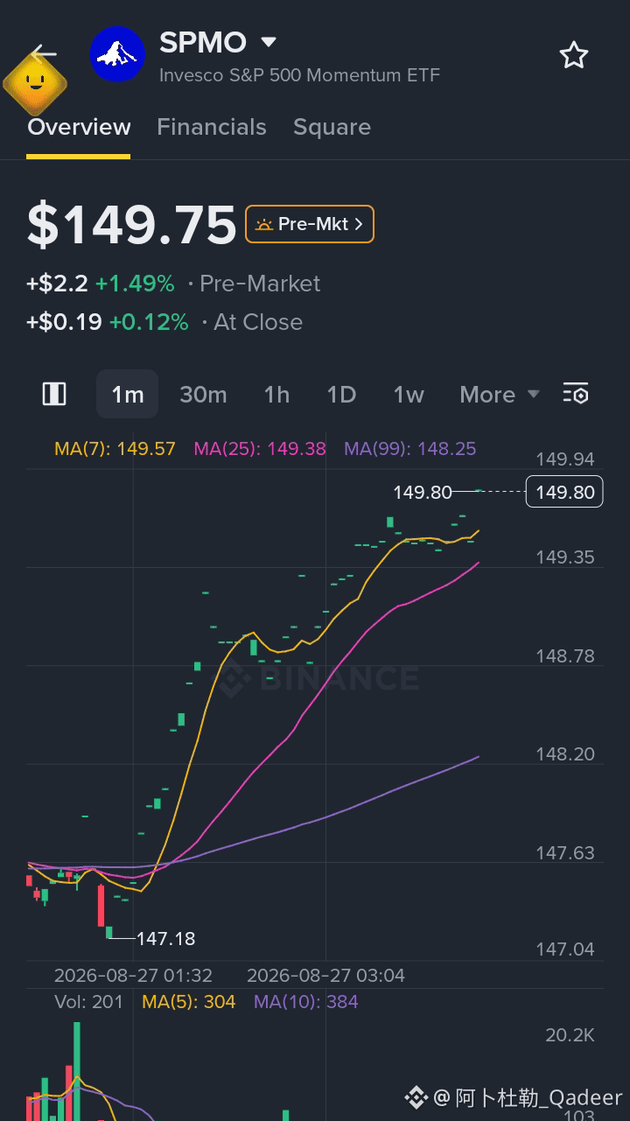Open the More timeframes dropdown
The height and width of the screenshot is (1121, 630).
tap(500, 395)
